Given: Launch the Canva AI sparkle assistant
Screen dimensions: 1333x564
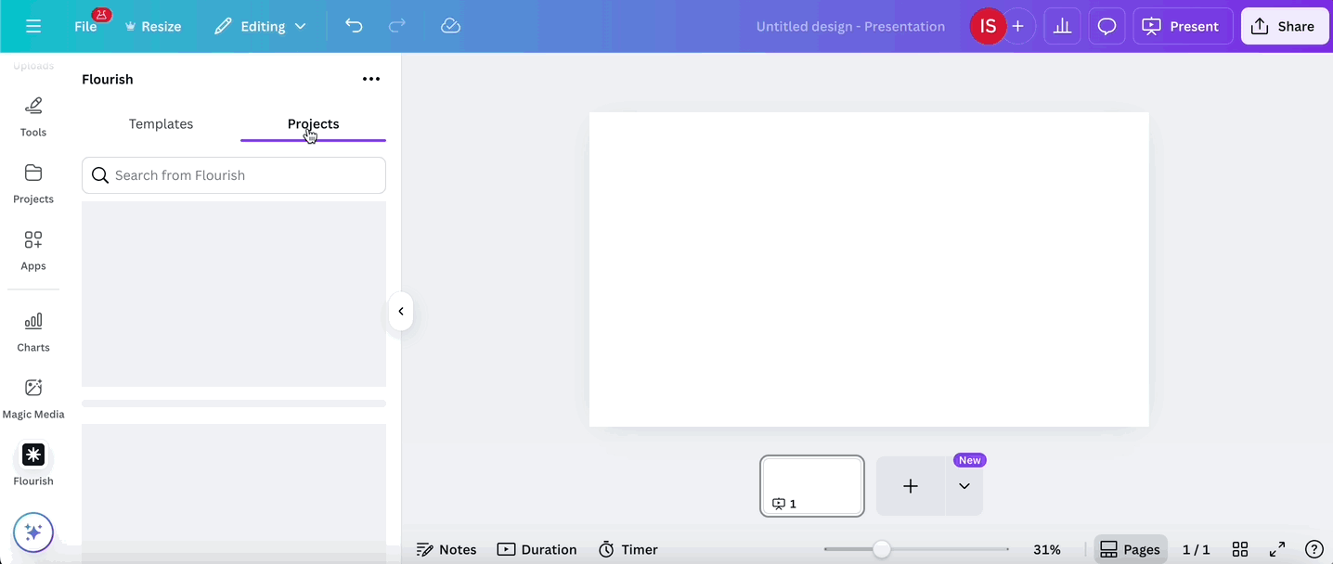Looking at the screenshot, I should pyautogui.click(x=33, y=532).
